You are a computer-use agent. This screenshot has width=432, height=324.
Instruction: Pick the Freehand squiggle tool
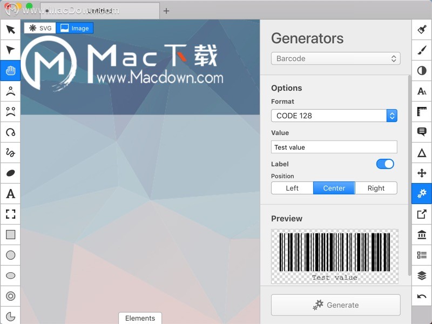click(x=10, y=153)
